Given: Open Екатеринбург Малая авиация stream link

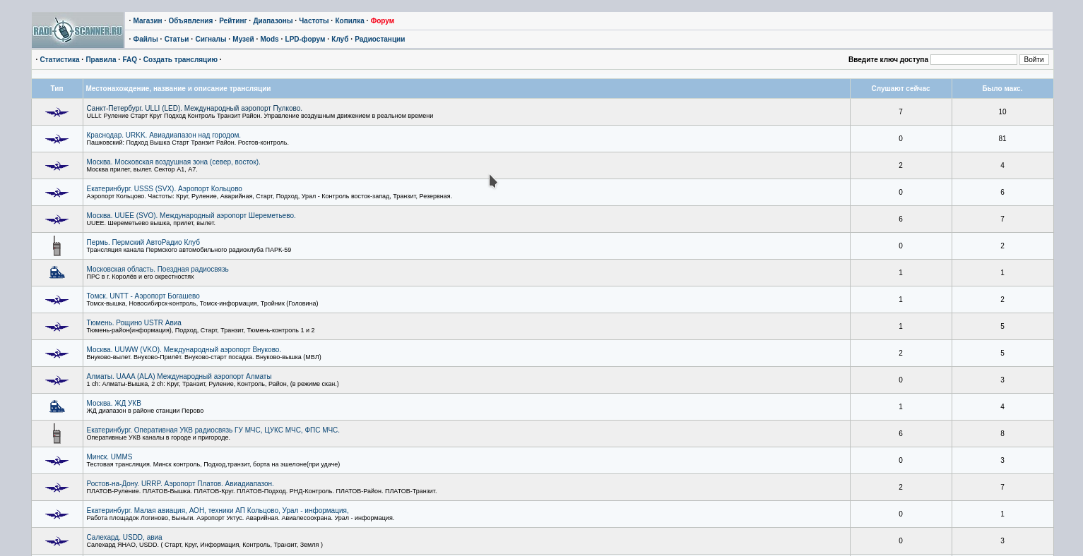Looking at the screenshot, I should 218,510.
